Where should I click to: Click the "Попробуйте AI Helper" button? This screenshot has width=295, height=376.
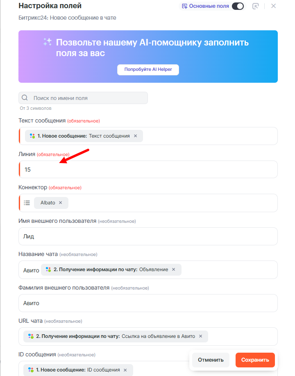click(x=148, y=70)
